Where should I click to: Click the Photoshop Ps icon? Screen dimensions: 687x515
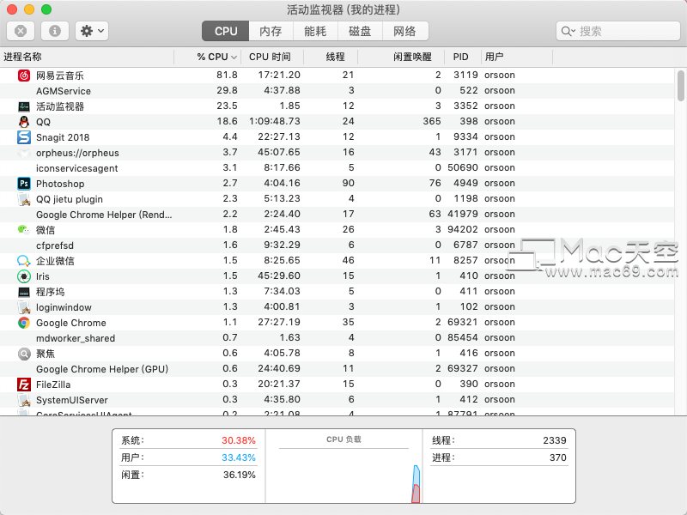tap(24, 184)
